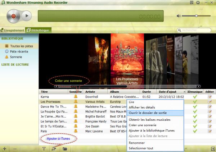Click the bell icon for Le temps de l'am...
The image size is (216, 152).
(76, 121)
